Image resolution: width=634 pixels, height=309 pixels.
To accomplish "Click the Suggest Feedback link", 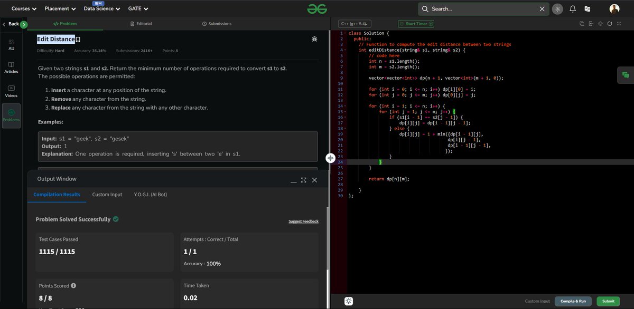I will [303, 221].
